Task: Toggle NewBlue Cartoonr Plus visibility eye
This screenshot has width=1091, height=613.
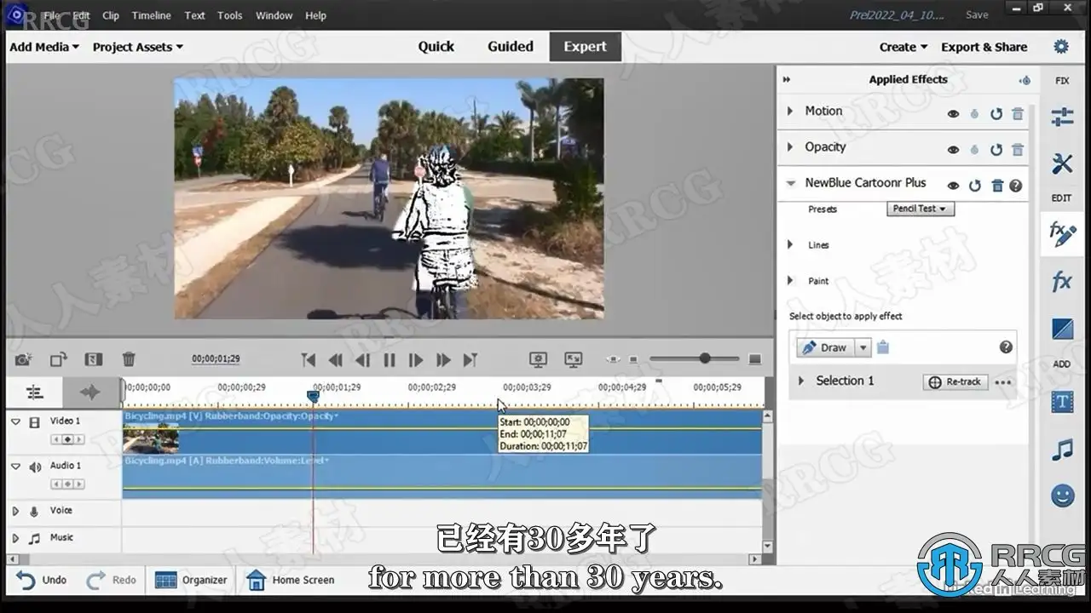Action: coord(953,186)
